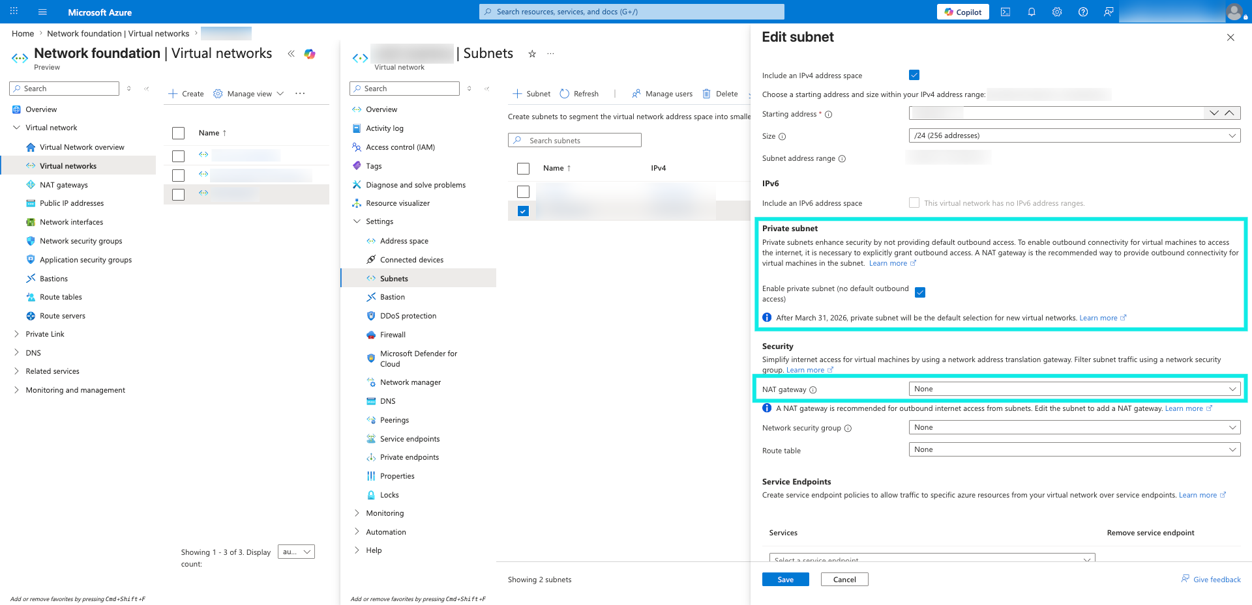Open Route tables in the left menu

point(61,297)
